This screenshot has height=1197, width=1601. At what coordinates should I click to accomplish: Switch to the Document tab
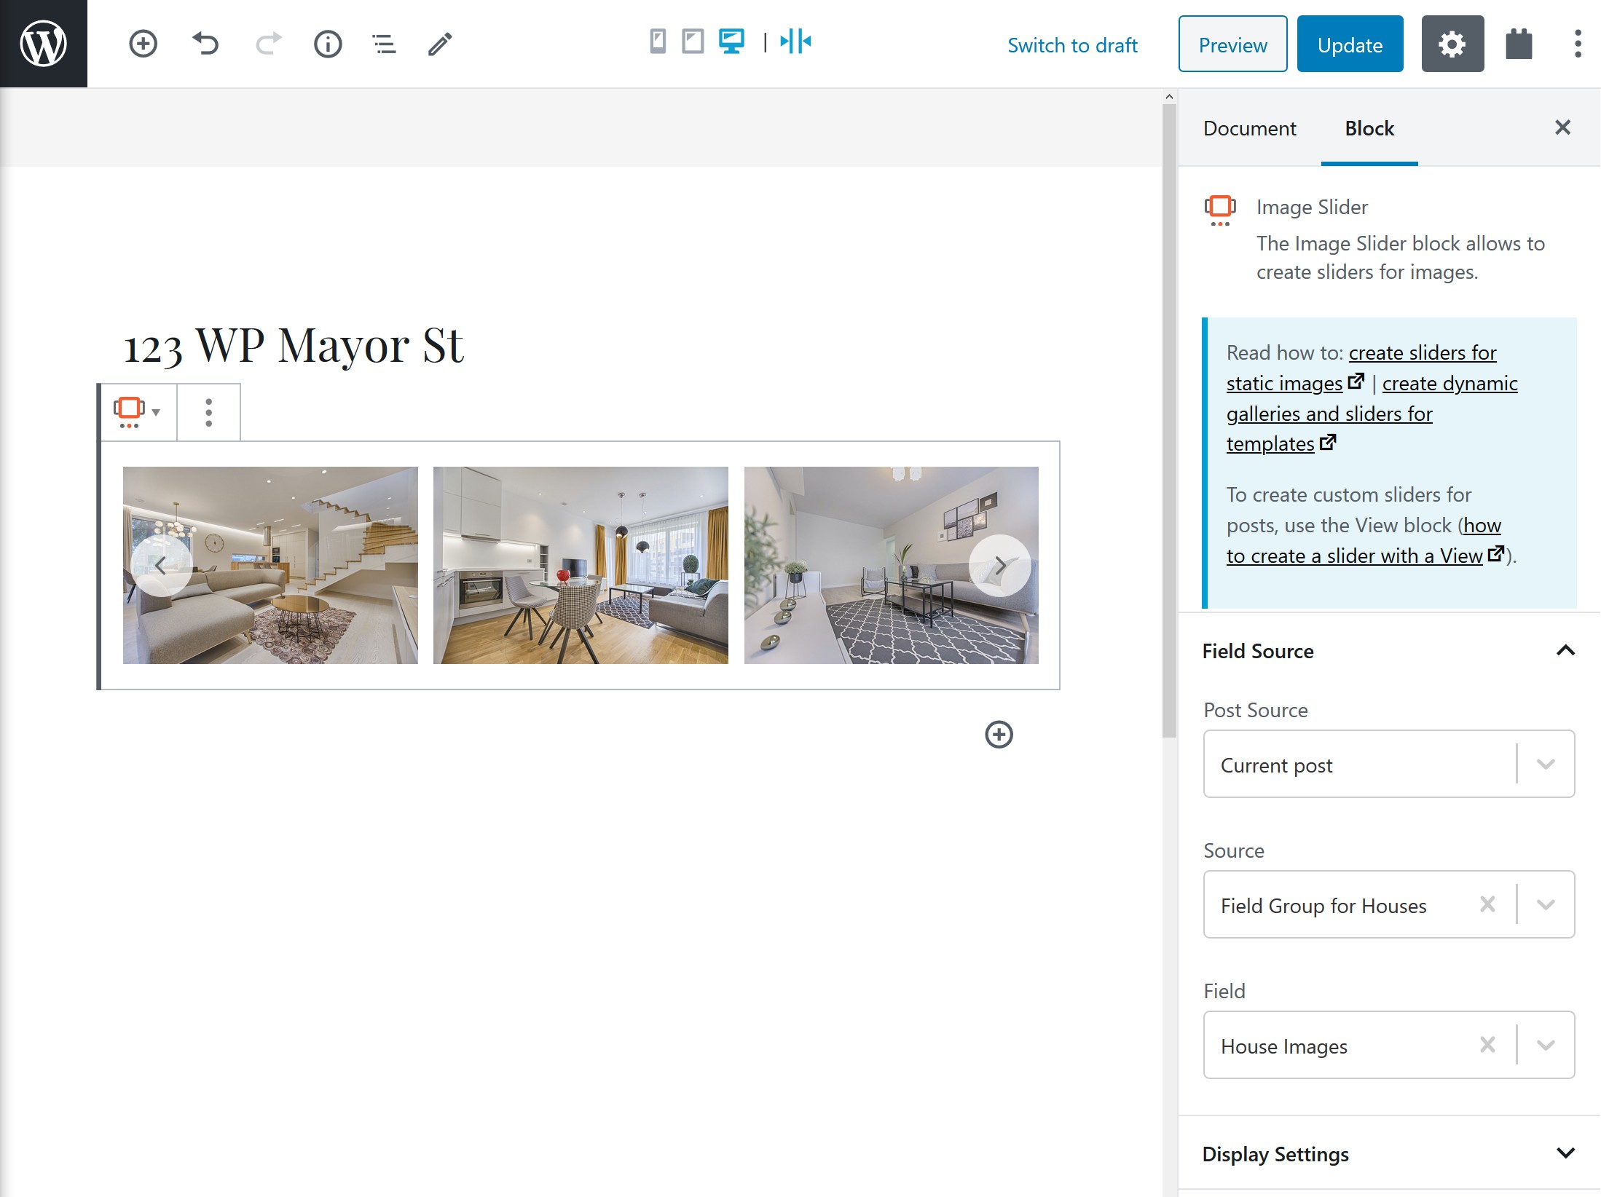point(1249,128)
